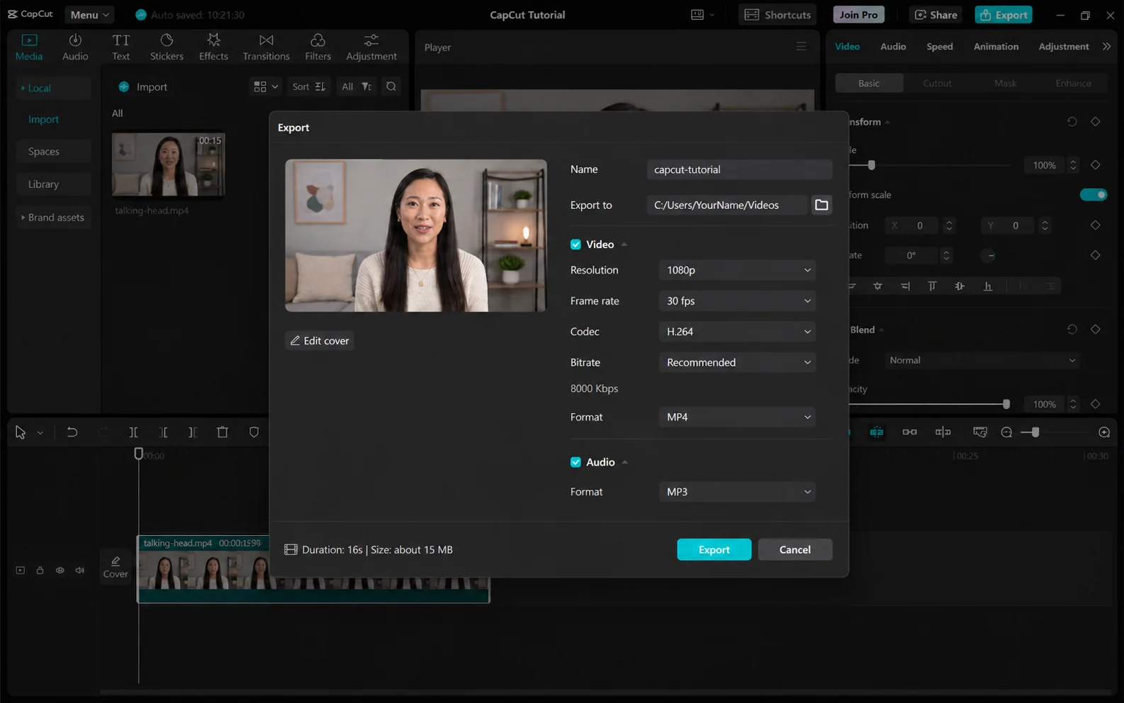This screenshot has width=1124, height=703.
Task: Click the Edit cover button
Action: (320, 341)
